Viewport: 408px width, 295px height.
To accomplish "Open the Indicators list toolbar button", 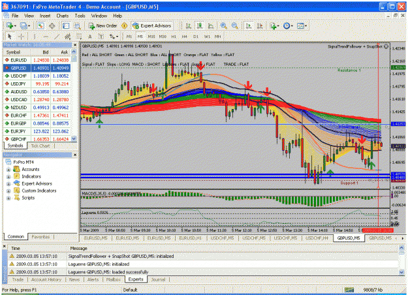I will click(x=274, y=25).
